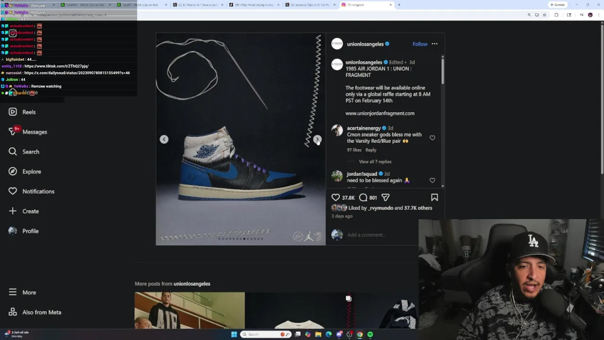
Task: Open Messages in the sidebar
Action: [x=28, y=132]
